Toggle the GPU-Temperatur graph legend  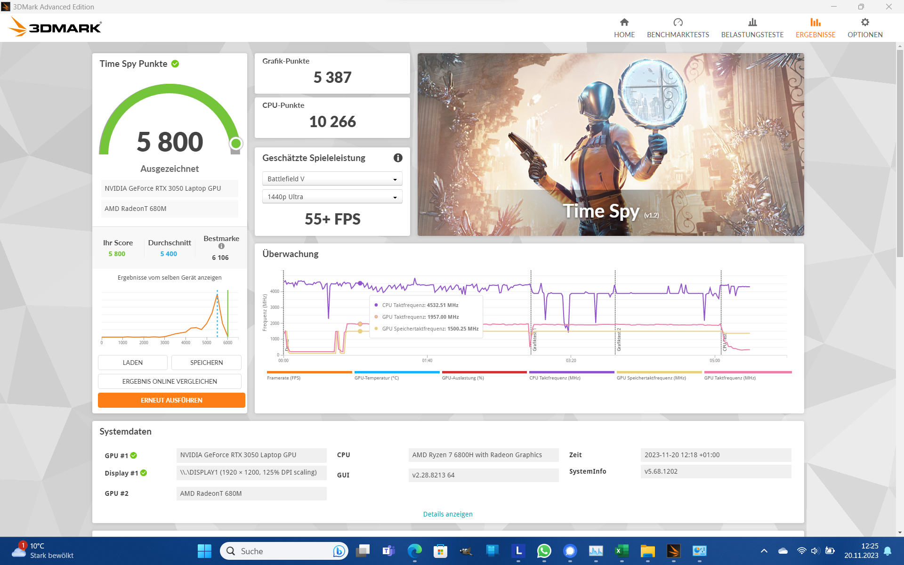396,374
